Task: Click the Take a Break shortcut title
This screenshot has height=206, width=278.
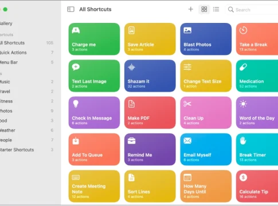Action: pyautogui.click(x=253, y=45)
